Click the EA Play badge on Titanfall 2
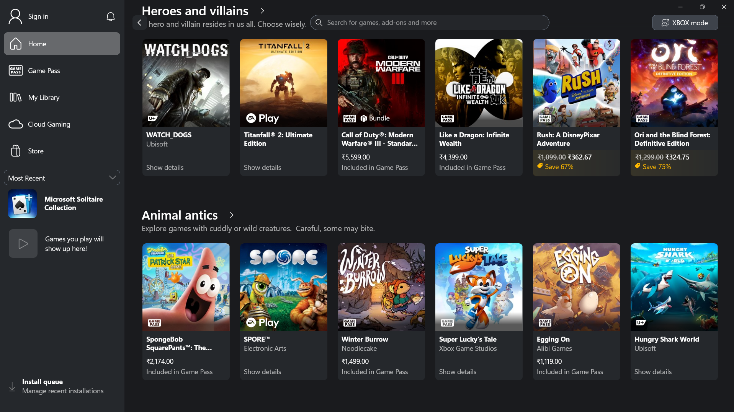The image size is (734, 412). pyautogui.click(x=263, y=118)
